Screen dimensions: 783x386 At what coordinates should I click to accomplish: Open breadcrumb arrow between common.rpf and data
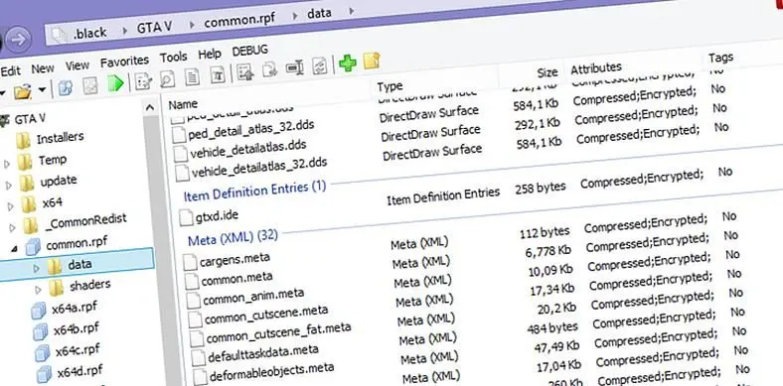(296, 16)
